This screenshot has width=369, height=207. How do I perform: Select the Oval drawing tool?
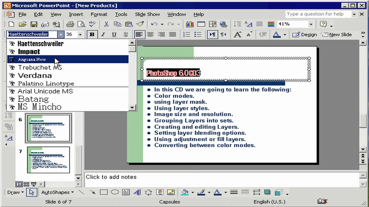point(115,192)
